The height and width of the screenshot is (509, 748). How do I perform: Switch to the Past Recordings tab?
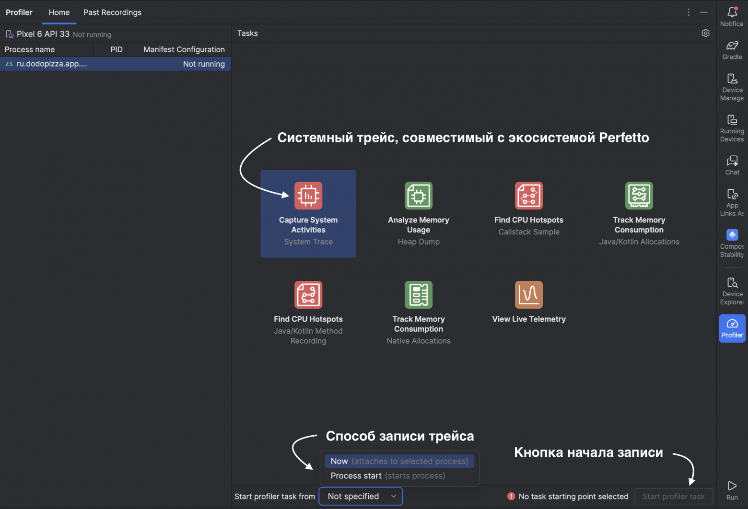112,12
